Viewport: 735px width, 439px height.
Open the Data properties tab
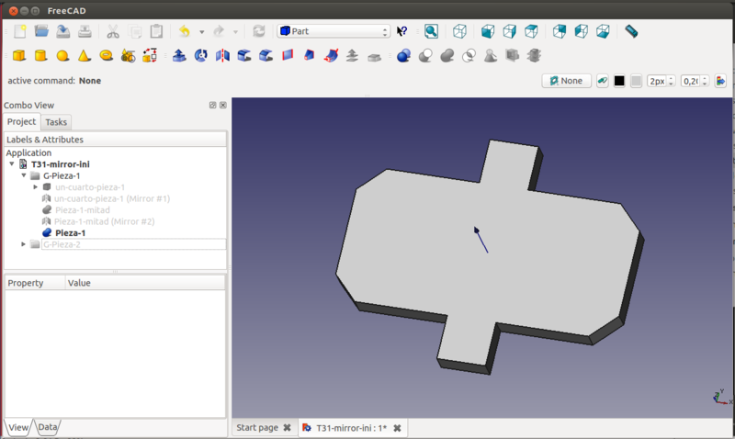coord(47,428)
